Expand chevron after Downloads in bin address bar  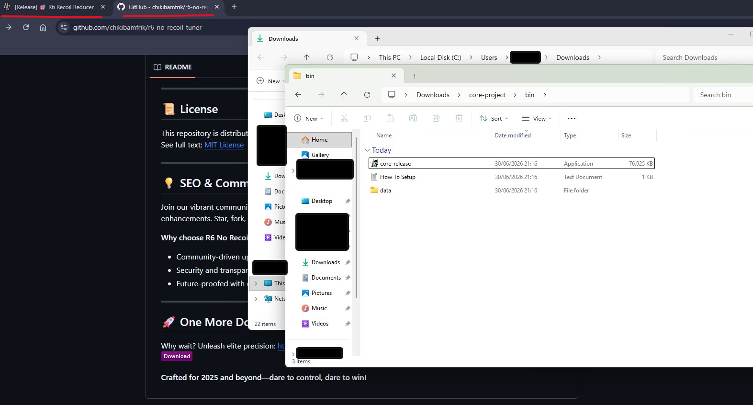click(459, 95)
